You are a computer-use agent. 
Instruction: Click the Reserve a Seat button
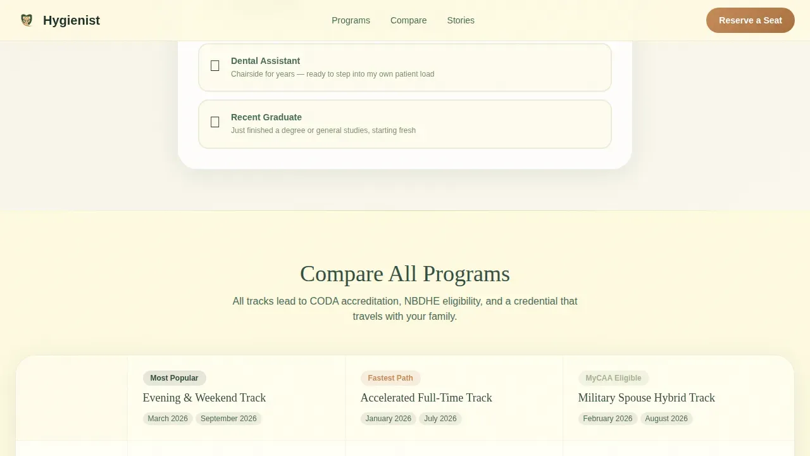(x=751, y=20)
